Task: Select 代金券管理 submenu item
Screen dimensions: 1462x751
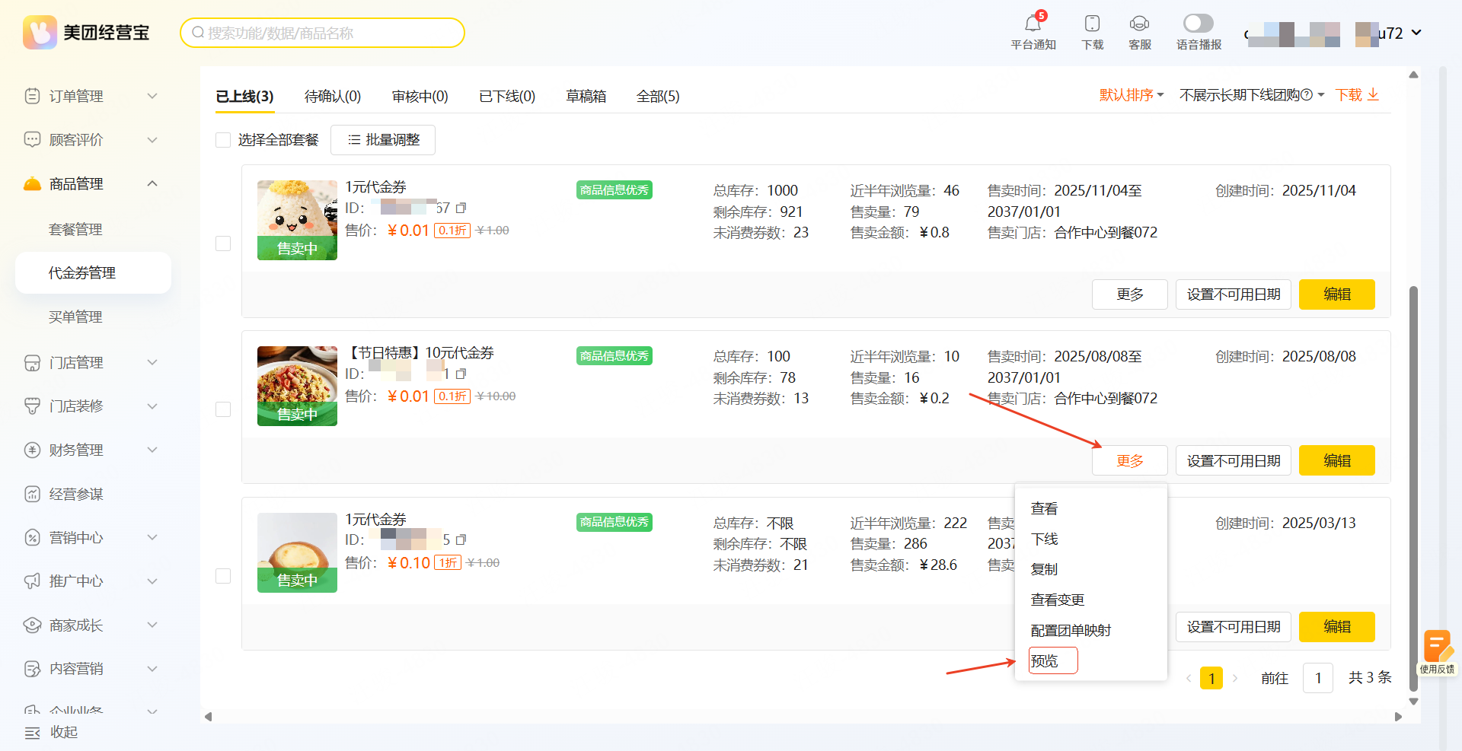Action: [x=93, y=273]
